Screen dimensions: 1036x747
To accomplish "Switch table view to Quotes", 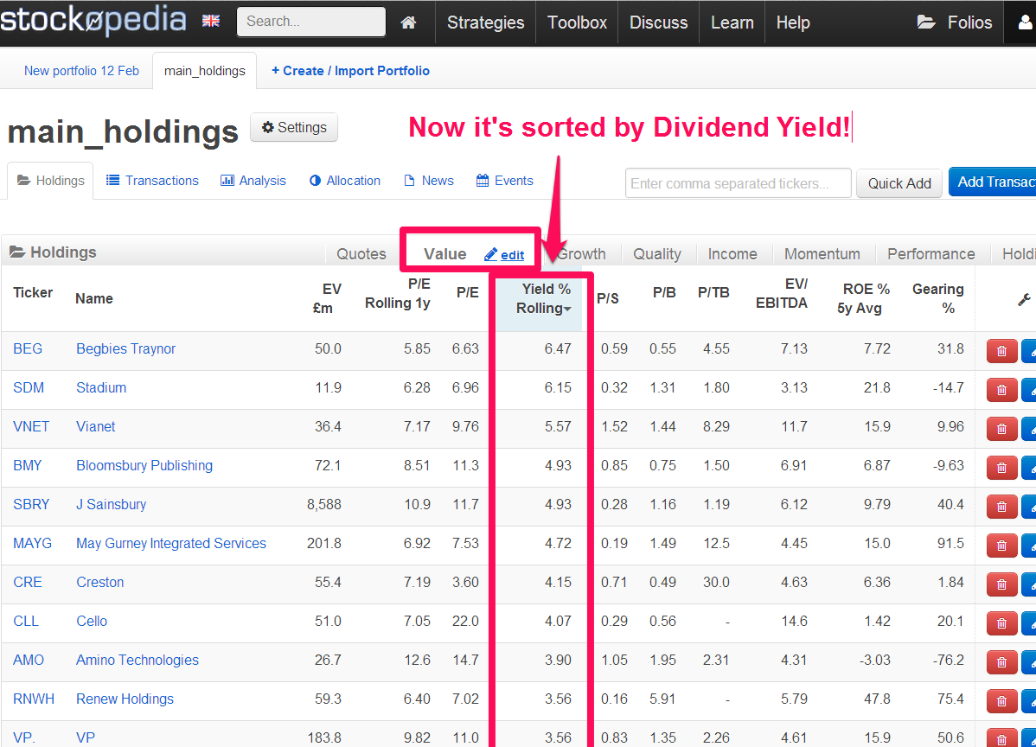I will pos(361,254).
